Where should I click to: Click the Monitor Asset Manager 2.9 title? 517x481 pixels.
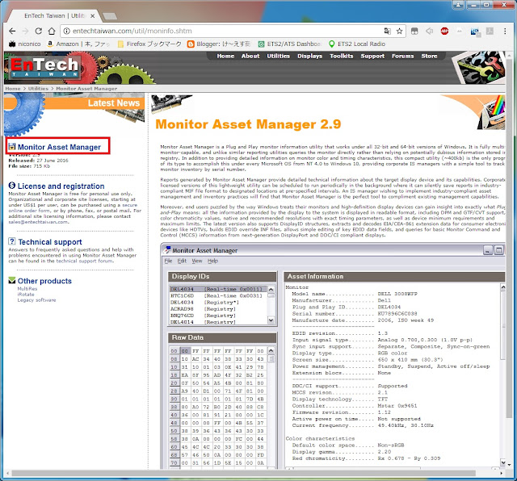[248, 124]
